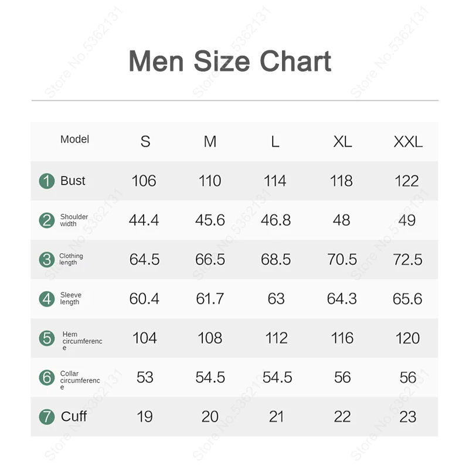Click the Shoulder width value 46.8
This screenshot has height=469, width=469.
pos(276,220)
